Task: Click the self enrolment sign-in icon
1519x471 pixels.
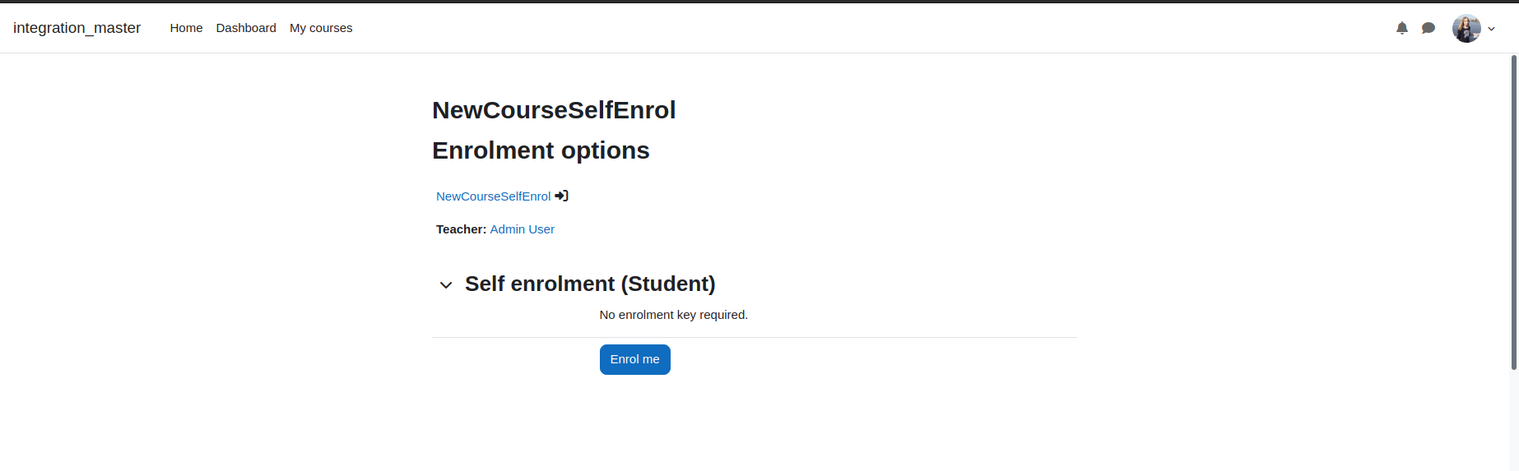Action: click(x=561, y=196)
